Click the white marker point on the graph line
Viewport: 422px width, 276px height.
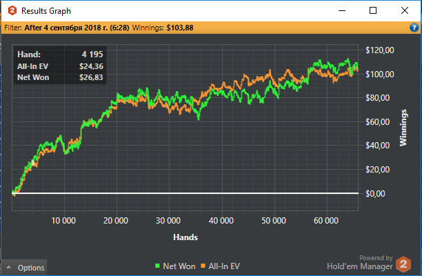click(x=33, y=163)
